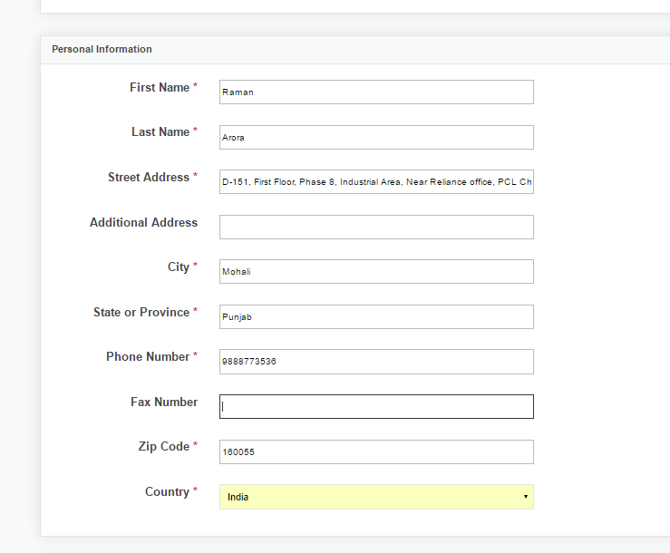
Task: Click the Last Name input field
Action: (x=376, y=137)
